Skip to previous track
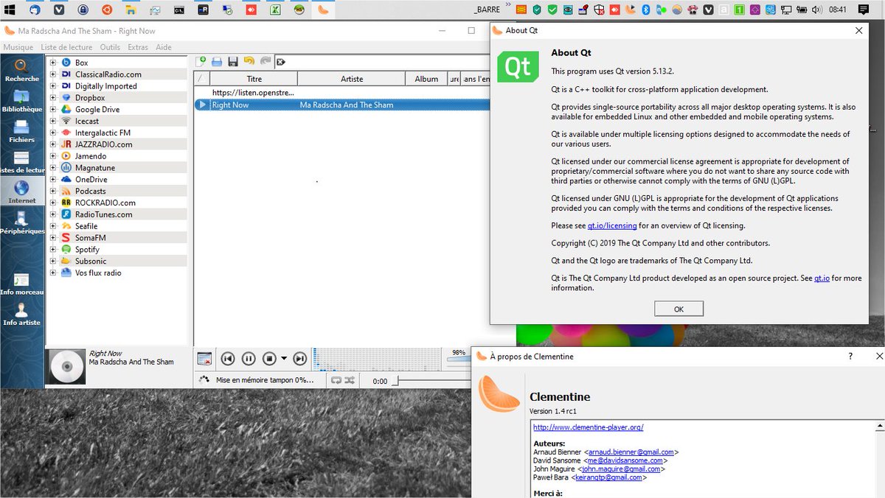This screenshot has width=885, height=498. 228,359
